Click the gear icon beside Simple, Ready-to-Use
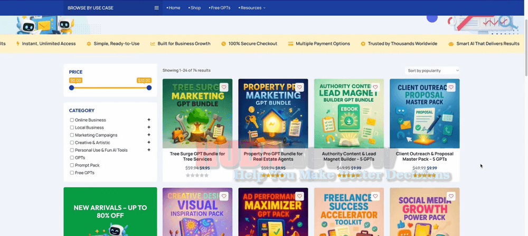528x236 pixels. tap(89, 44)
